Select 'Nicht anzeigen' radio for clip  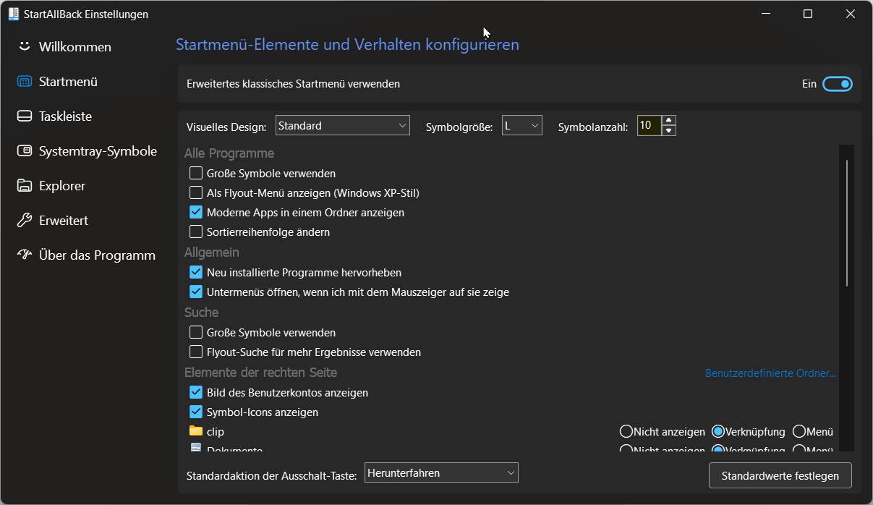pos(626,431)
